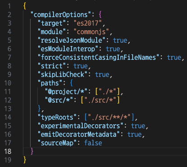Click the "es2017" value

pos(88,23)
